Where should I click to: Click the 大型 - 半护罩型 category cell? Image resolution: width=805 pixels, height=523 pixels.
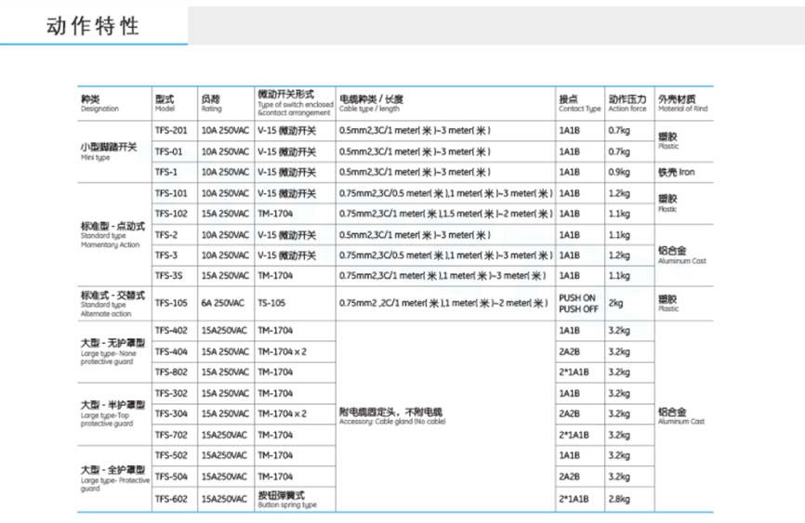pyautogui.click(x=112, y=413)
